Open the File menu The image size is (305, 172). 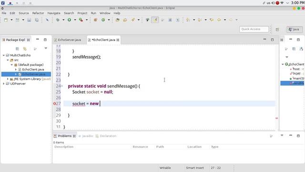click(4, 13)
